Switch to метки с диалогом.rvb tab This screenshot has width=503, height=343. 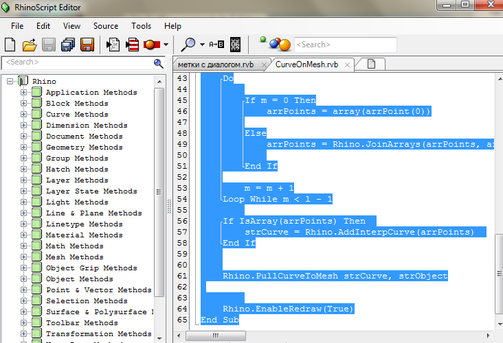pos(216,64)
